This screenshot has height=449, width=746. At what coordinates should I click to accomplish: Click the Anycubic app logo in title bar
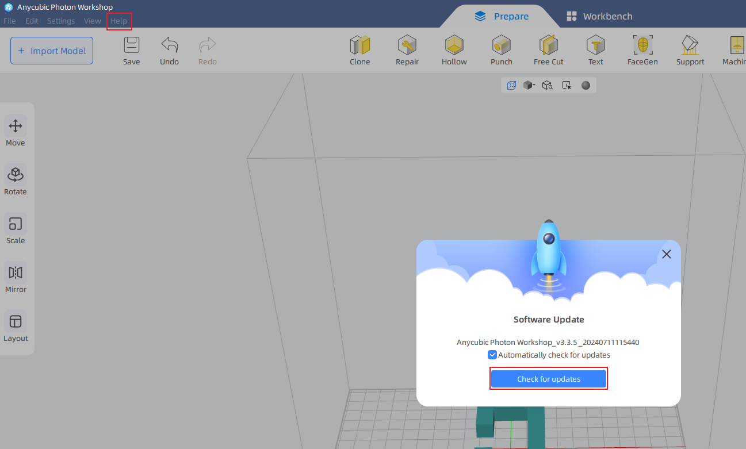tap(9, 7)
